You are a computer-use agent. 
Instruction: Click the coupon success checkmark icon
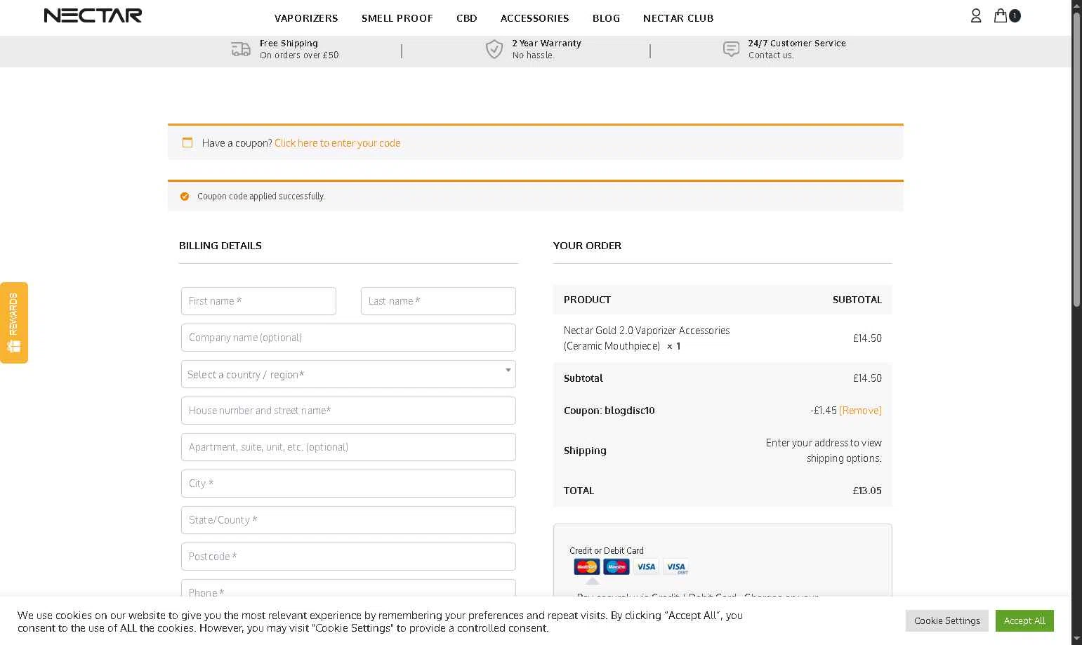point(185,197)
